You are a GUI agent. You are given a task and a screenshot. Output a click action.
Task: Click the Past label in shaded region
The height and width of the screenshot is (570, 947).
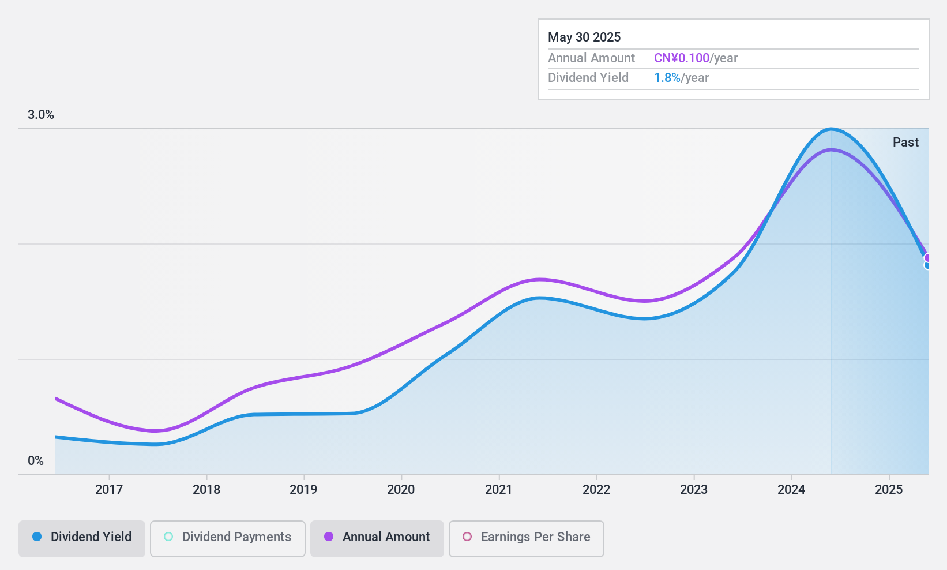[905, 142]
